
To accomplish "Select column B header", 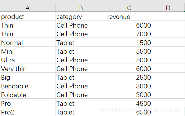I will coord(81,8).
